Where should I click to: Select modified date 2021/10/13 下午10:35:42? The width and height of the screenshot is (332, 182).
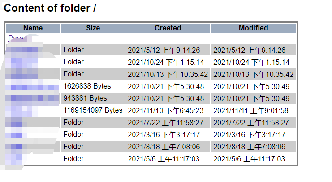253,74
